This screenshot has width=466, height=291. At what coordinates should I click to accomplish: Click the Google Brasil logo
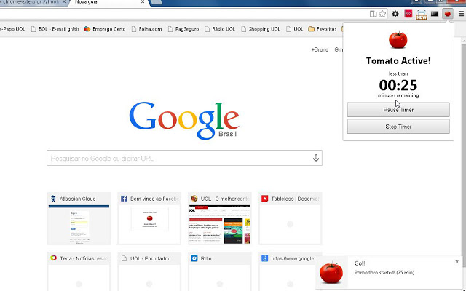coord(184,120)
